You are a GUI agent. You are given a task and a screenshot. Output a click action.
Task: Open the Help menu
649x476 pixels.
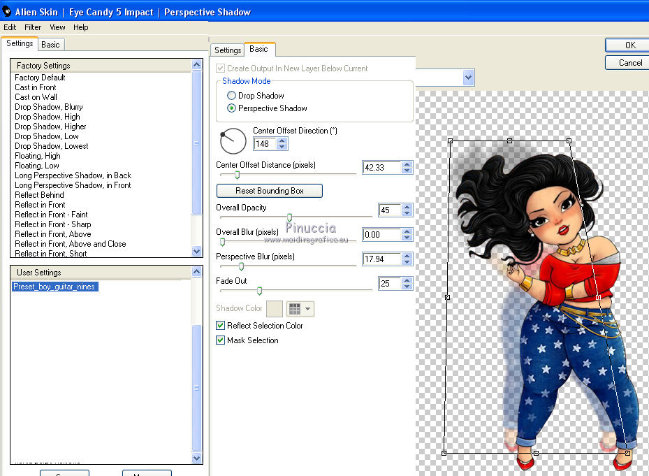81,27
